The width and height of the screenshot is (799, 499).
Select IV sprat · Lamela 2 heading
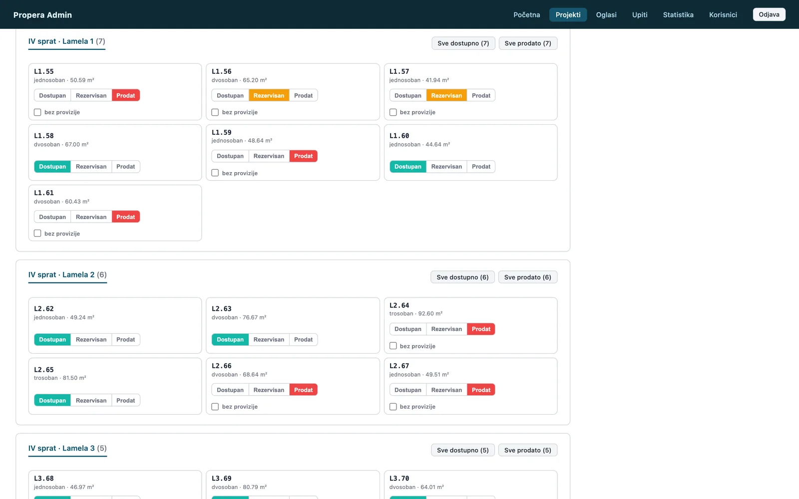tap(67, 275)
